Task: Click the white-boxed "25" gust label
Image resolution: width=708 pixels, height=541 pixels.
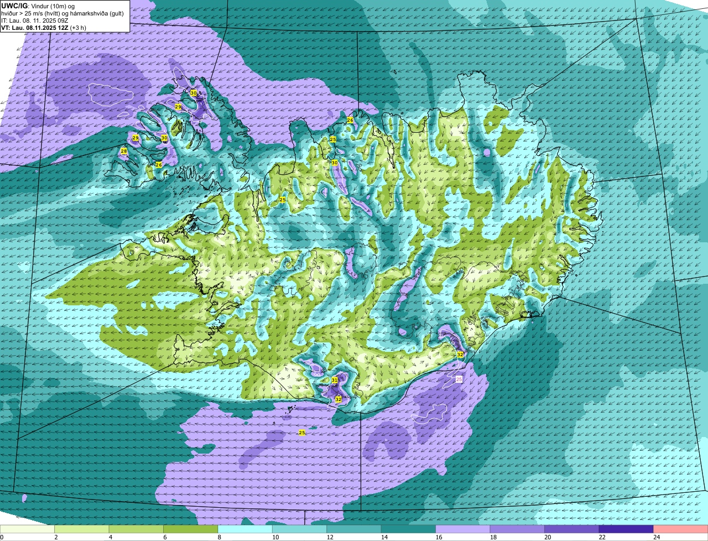Action: pyautogui.click(x=459, y=379)
